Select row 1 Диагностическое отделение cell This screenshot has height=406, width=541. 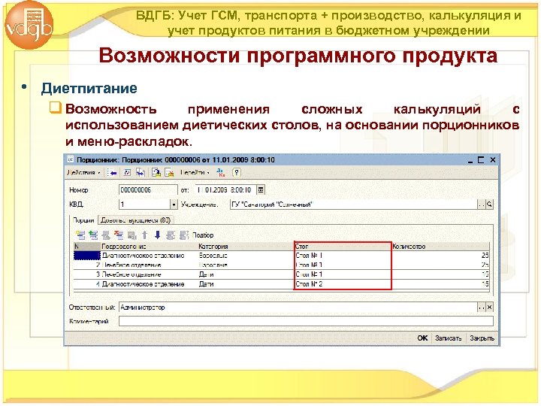coord(149,256)
